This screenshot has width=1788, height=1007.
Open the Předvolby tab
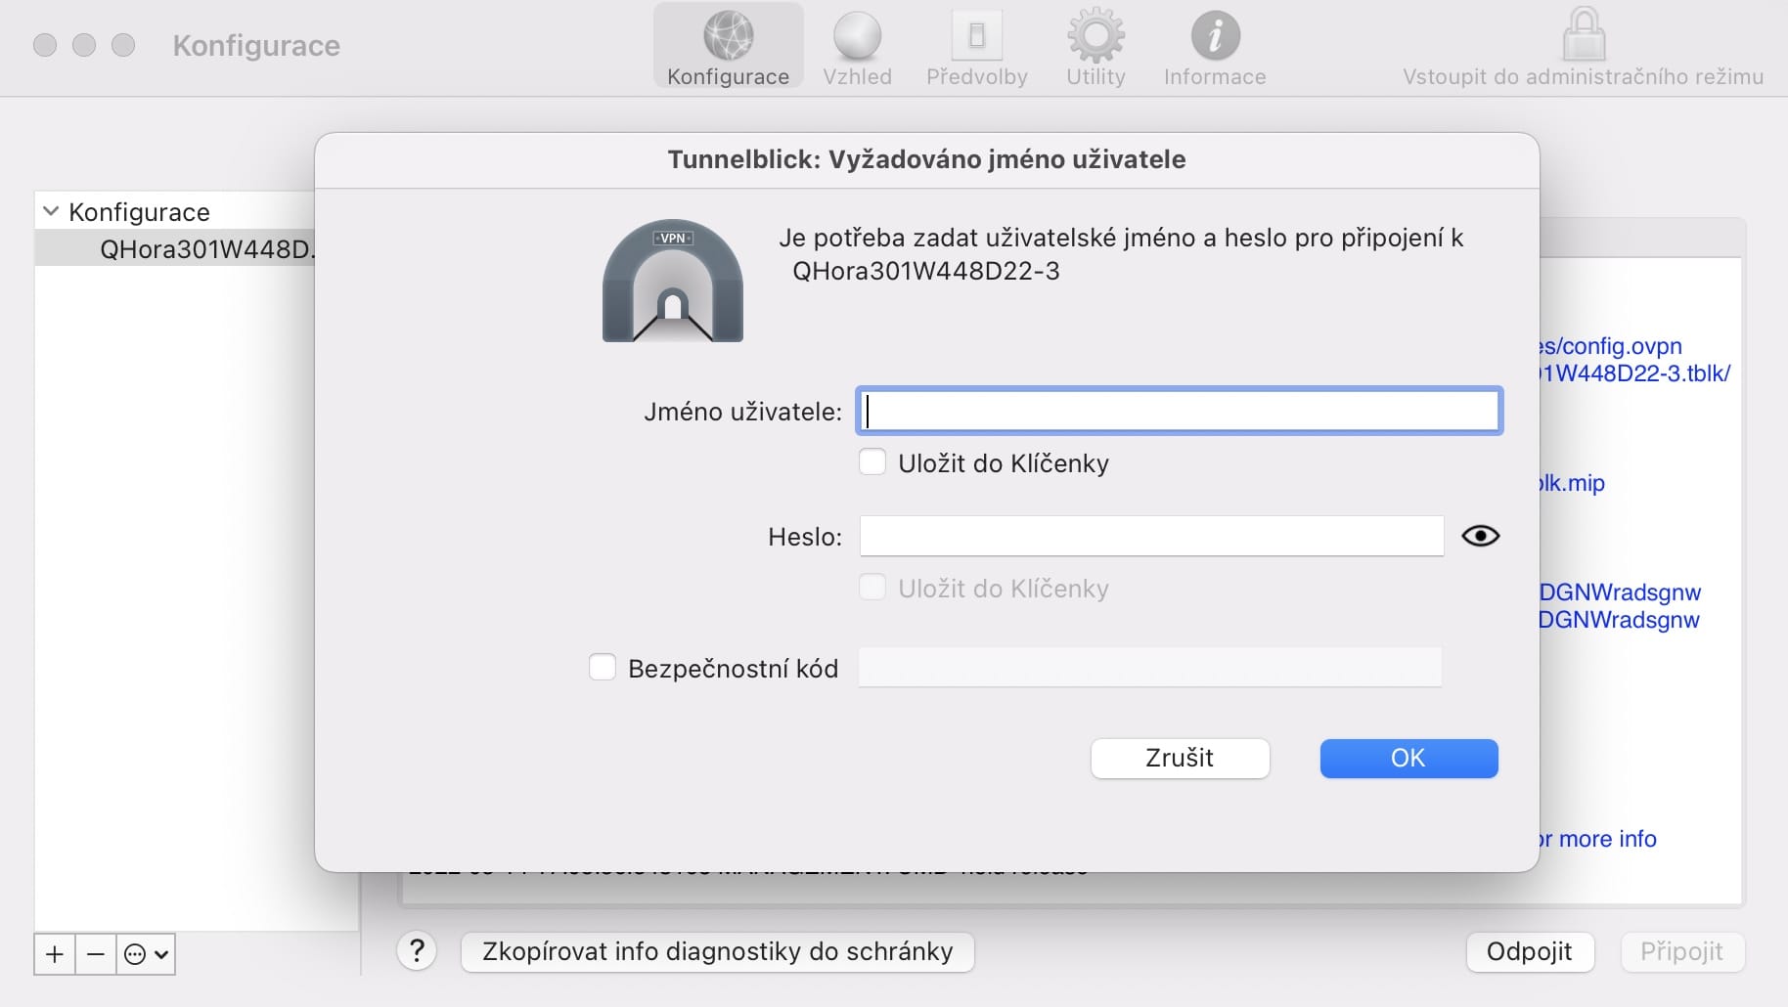pyautogui.click(x=976, y=47)
